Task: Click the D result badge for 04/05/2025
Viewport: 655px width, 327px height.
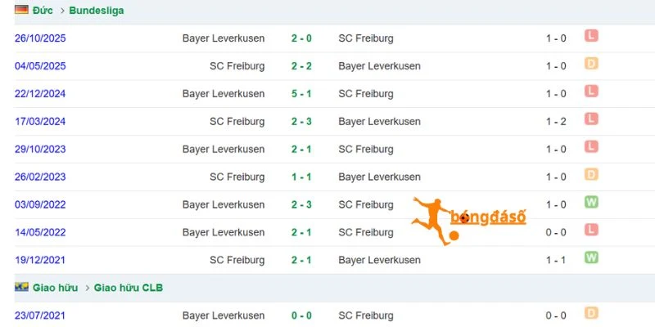Action: tap(591, 64)
